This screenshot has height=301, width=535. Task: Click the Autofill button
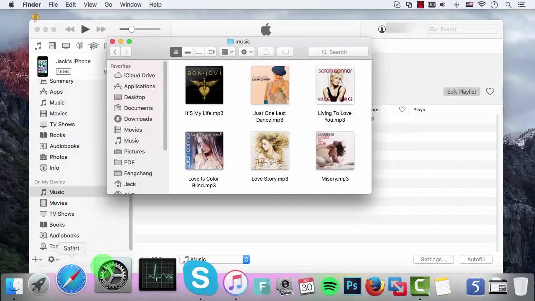click(476, 259)
